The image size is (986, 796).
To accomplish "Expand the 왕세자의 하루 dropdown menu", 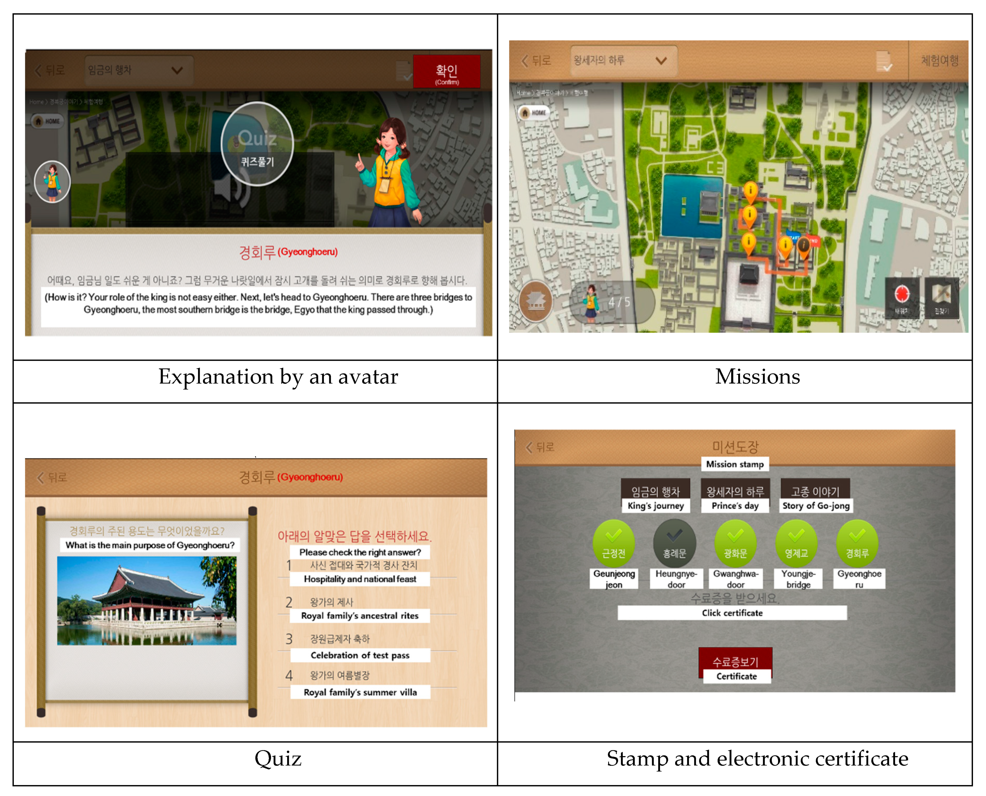I will coord(623,61).
